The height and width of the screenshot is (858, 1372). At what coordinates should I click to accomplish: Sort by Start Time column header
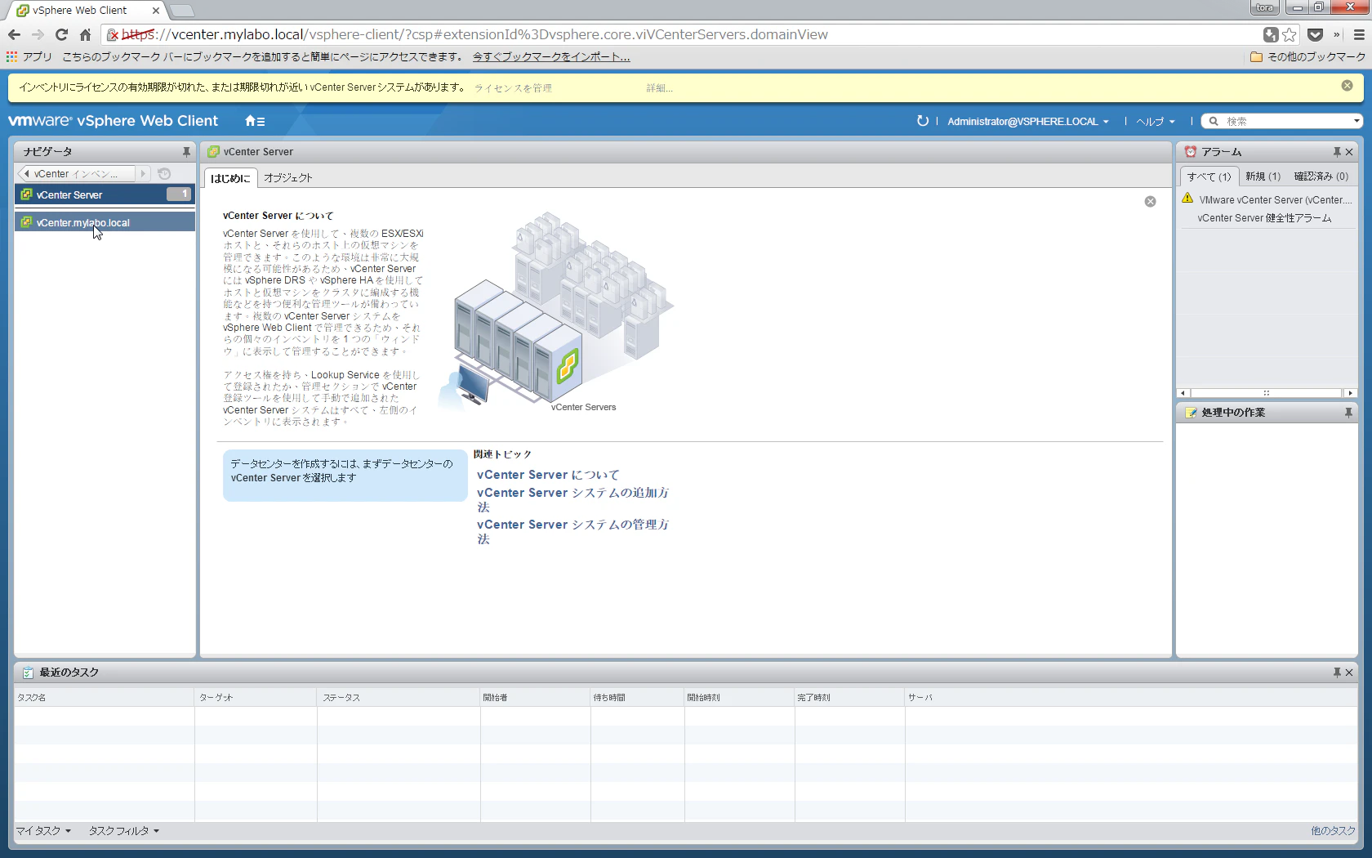coord(740,698)
